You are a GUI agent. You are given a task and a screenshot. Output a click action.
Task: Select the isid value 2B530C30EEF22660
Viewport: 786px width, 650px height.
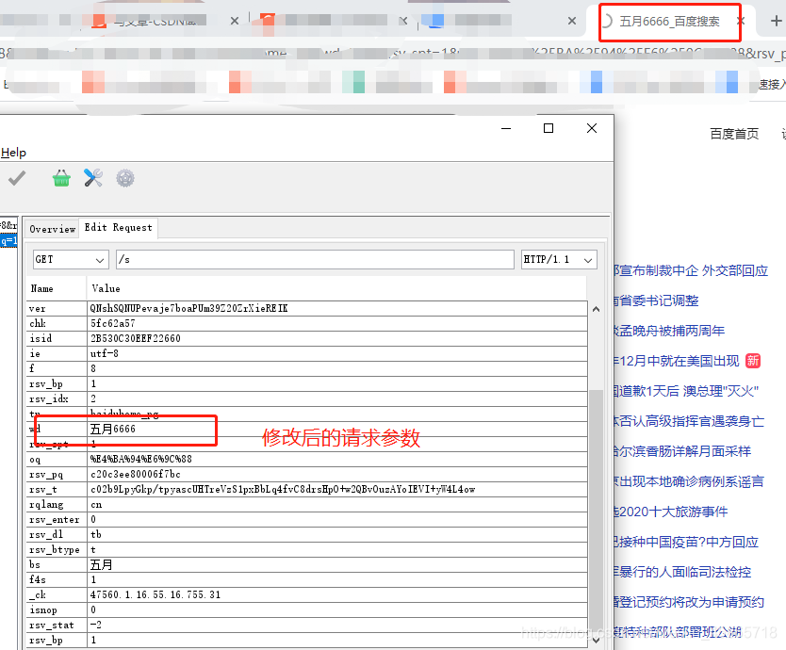pyautogui.click(x=337, y=338)
